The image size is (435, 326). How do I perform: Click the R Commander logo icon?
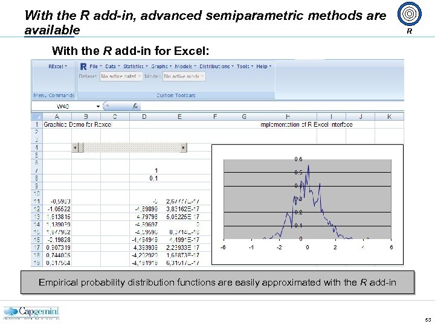[83, 66]
